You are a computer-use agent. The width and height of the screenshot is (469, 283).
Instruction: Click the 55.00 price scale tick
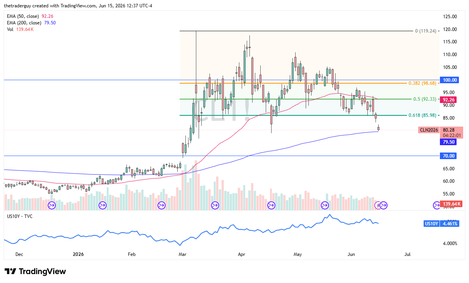448,194
